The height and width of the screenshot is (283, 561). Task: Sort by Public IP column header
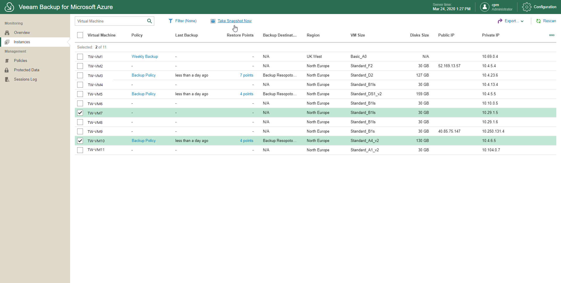446,35
